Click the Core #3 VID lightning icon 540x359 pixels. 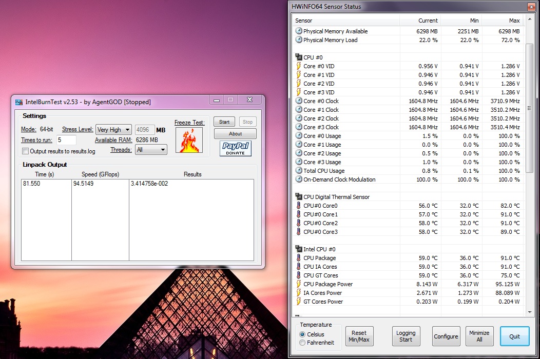click(x=299, y=92)
